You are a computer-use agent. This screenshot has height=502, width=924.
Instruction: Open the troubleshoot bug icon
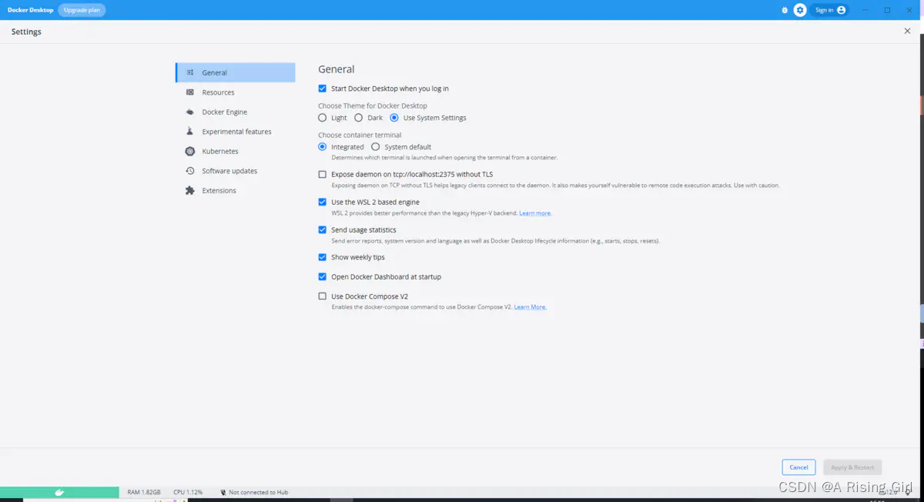(x=785, y=10)
